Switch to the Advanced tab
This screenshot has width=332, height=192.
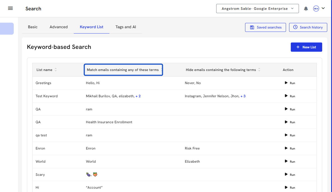tap(59, 27)
